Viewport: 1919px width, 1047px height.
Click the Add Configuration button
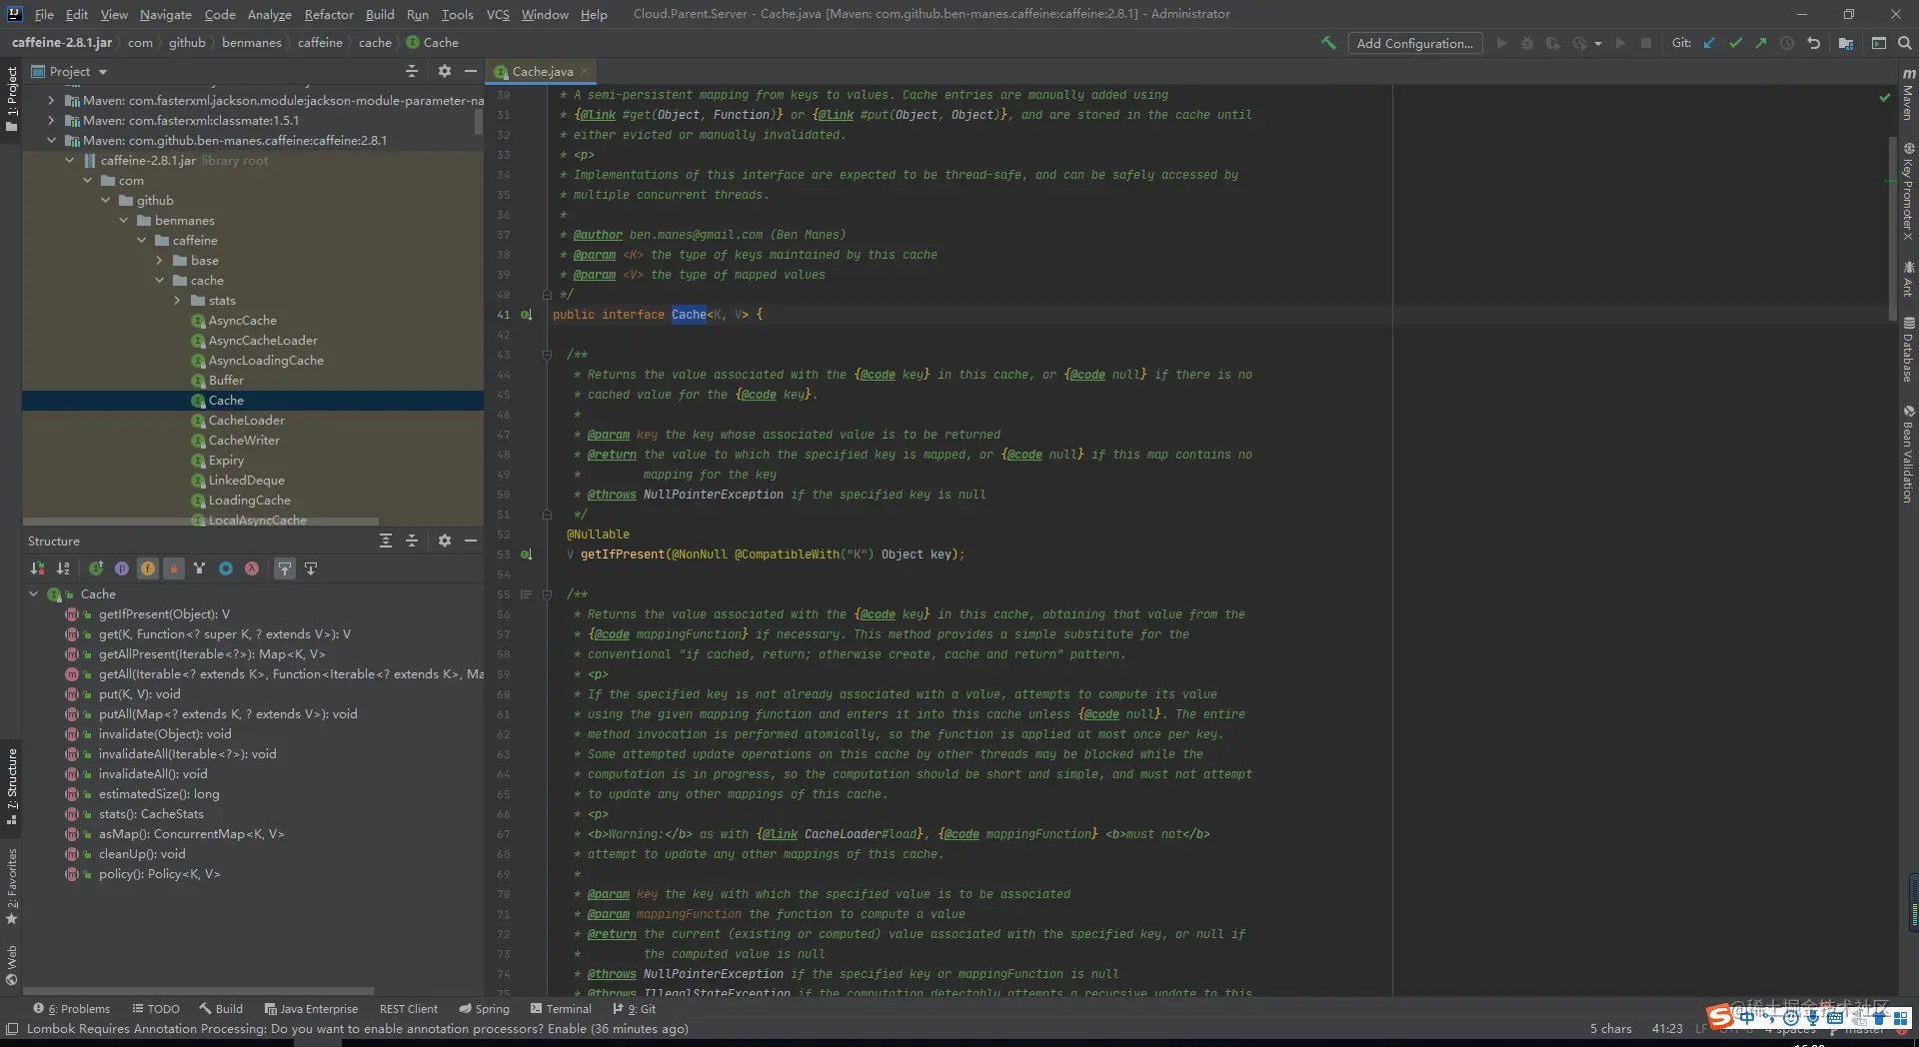point(1414,43)
